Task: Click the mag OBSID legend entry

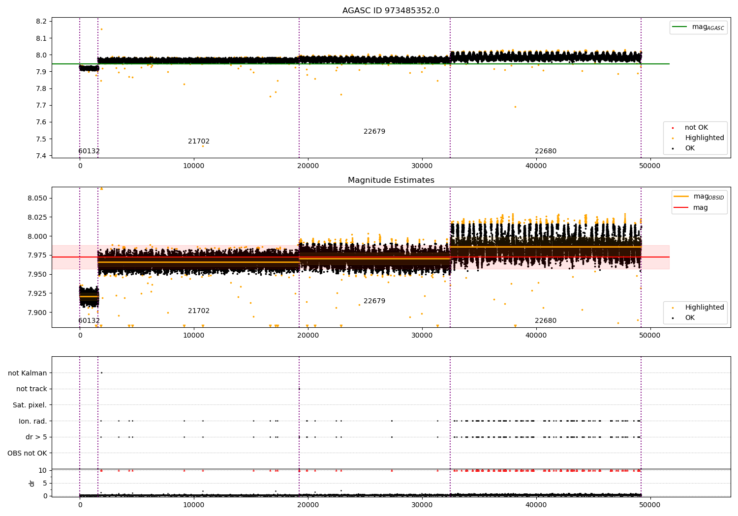Action: click(x=699, y=197)
